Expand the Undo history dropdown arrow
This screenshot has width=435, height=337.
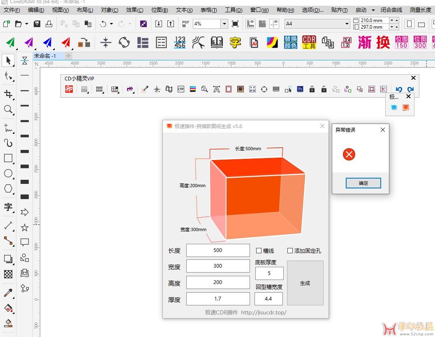(x=111, y=24)
